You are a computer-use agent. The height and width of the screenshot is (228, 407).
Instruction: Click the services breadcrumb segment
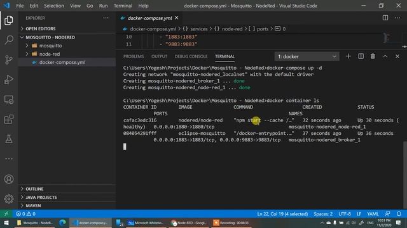199,28
